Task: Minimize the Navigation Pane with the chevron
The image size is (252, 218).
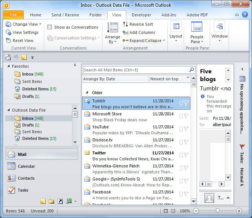Action: [x=75, y=65]
